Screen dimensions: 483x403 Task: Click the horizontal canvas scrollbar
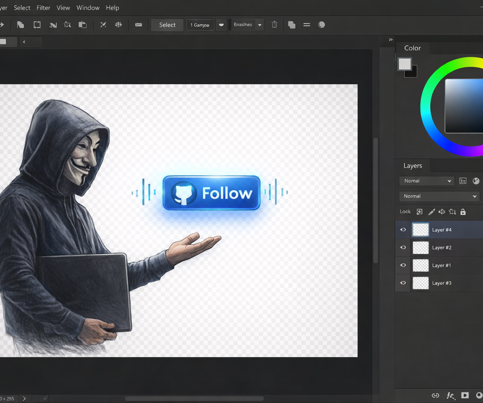194,399
